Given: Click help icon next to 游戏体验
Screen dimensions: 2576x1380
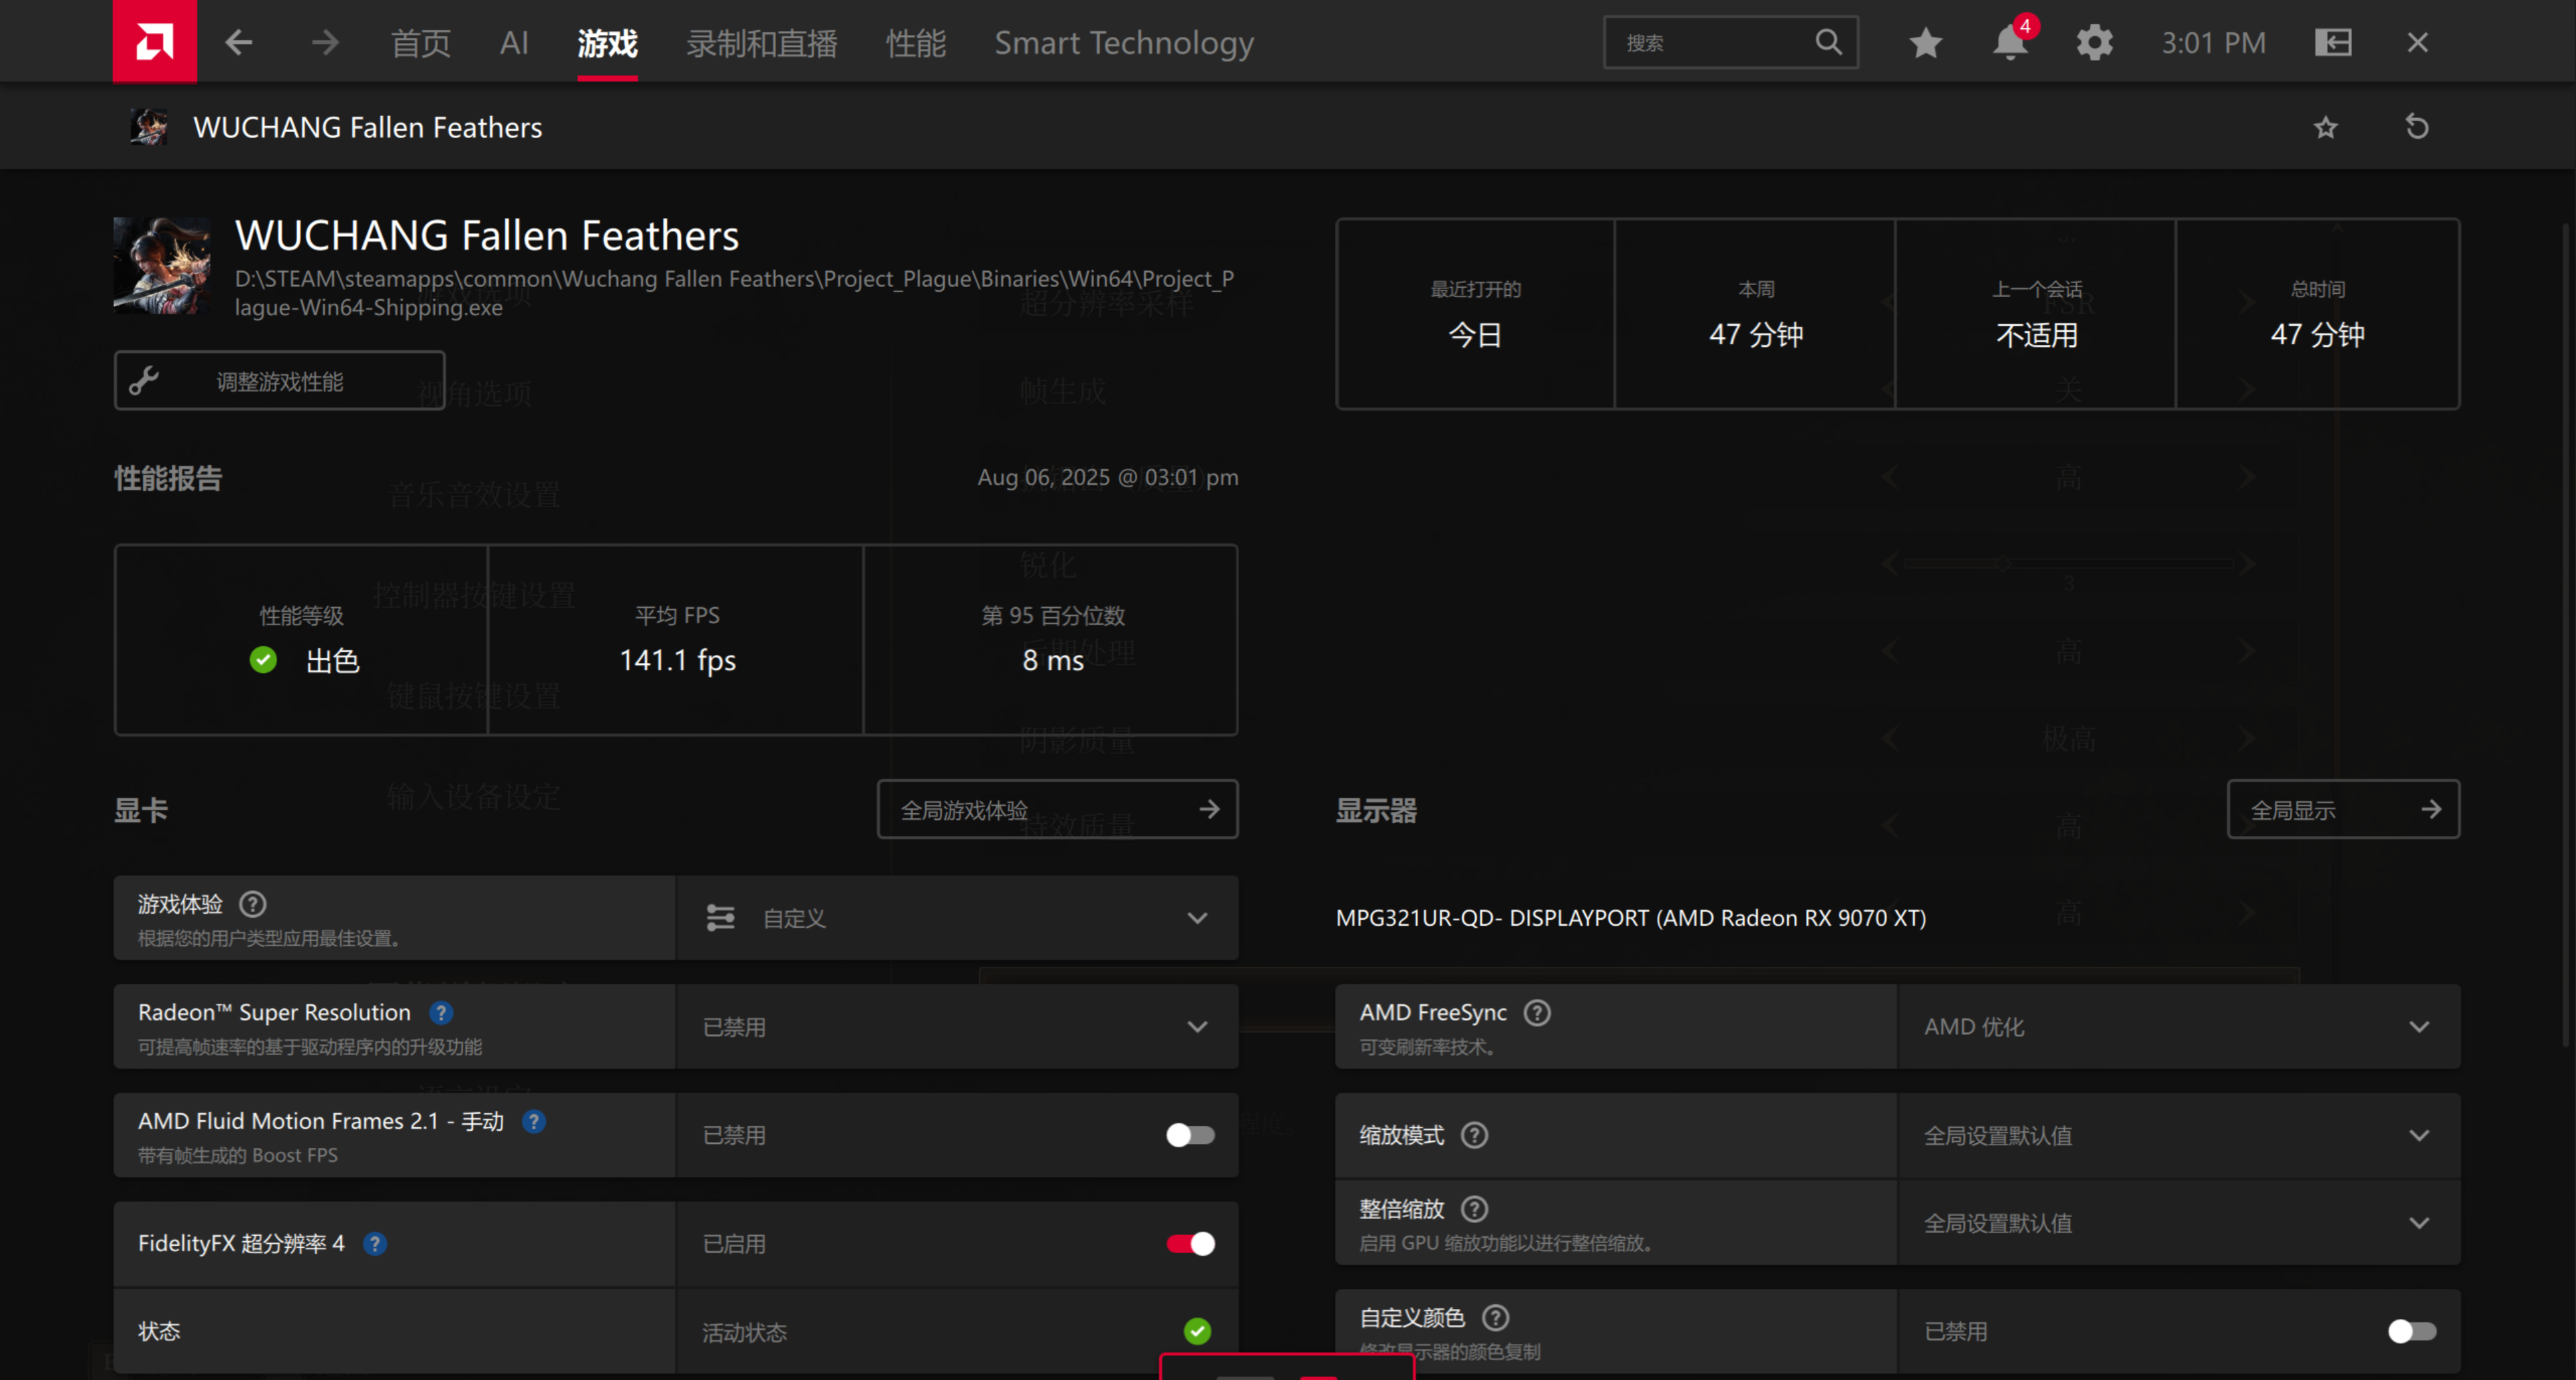Looking at the screenshot, I should (253, 904).
